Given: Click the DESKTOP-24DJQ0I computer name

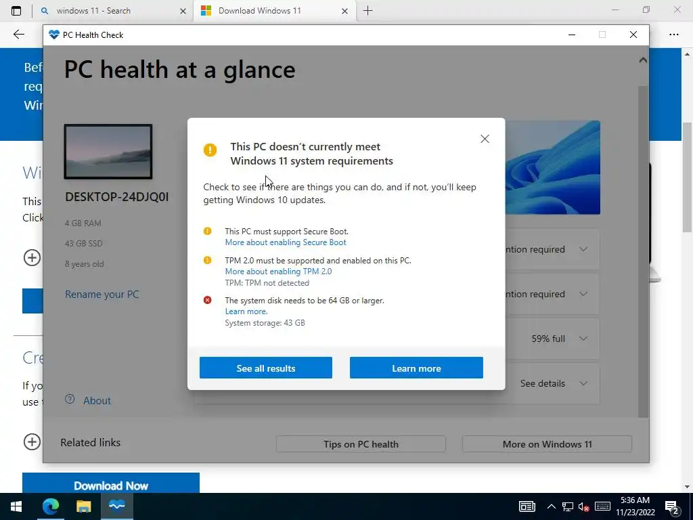Looking at the screenshot, I should 116,197.
